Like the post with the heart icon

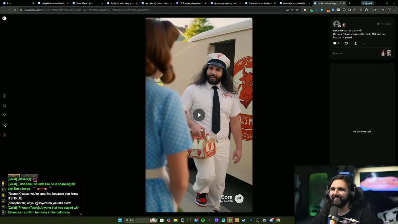(x=335, y=43)
